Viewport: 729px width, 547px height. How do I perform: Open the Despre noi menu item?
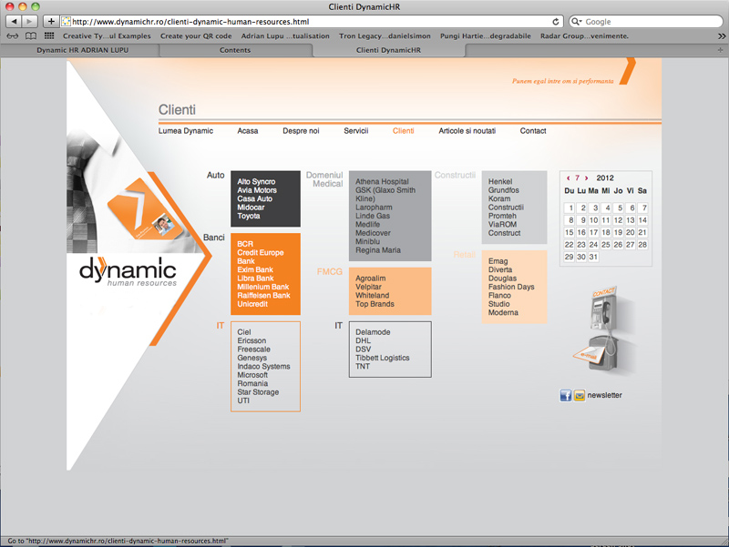click(x=301, y=131)
